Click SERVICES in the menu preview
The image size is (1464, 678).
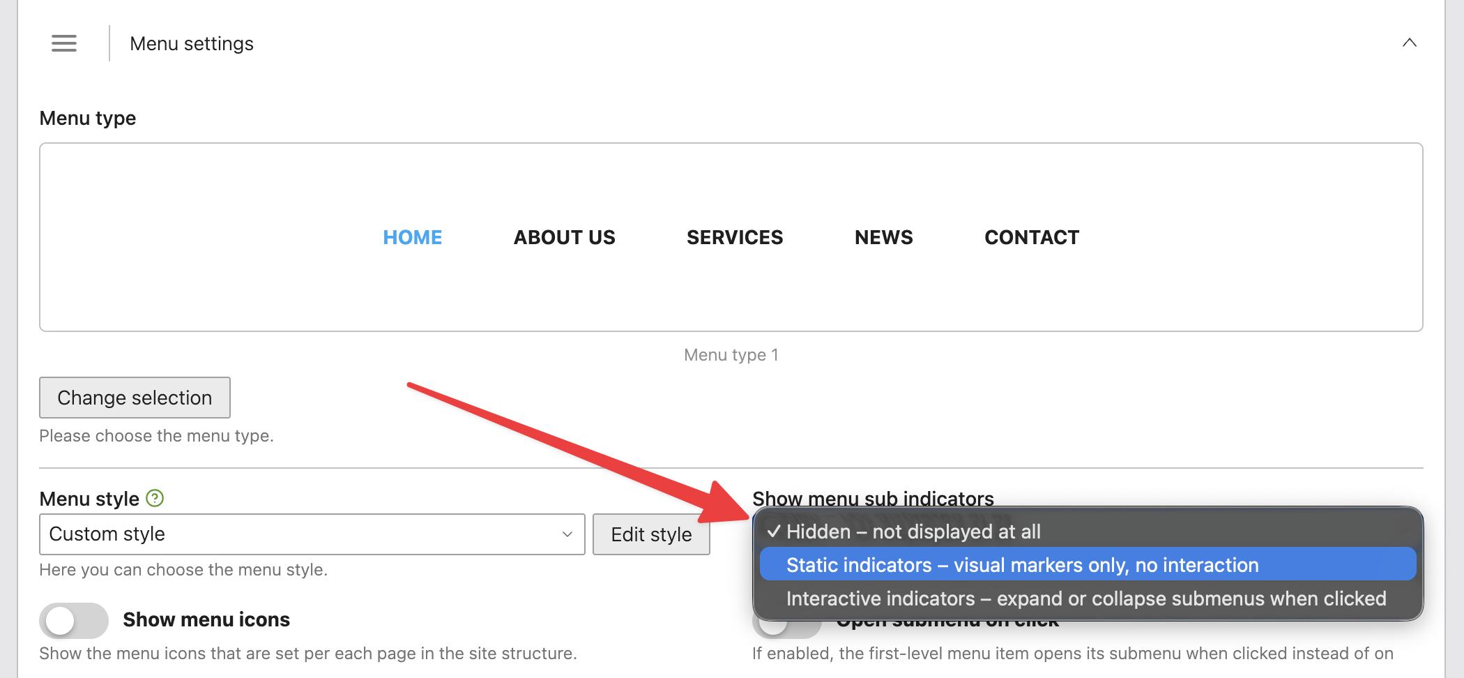[734, 238]
